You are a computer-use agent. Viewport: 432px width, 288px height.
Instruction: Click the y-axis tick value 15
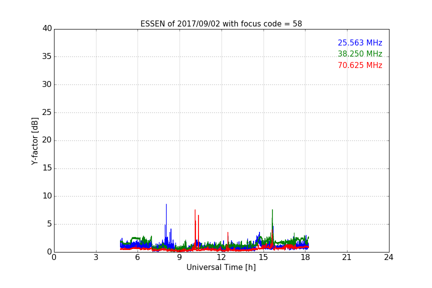point(47,168)
